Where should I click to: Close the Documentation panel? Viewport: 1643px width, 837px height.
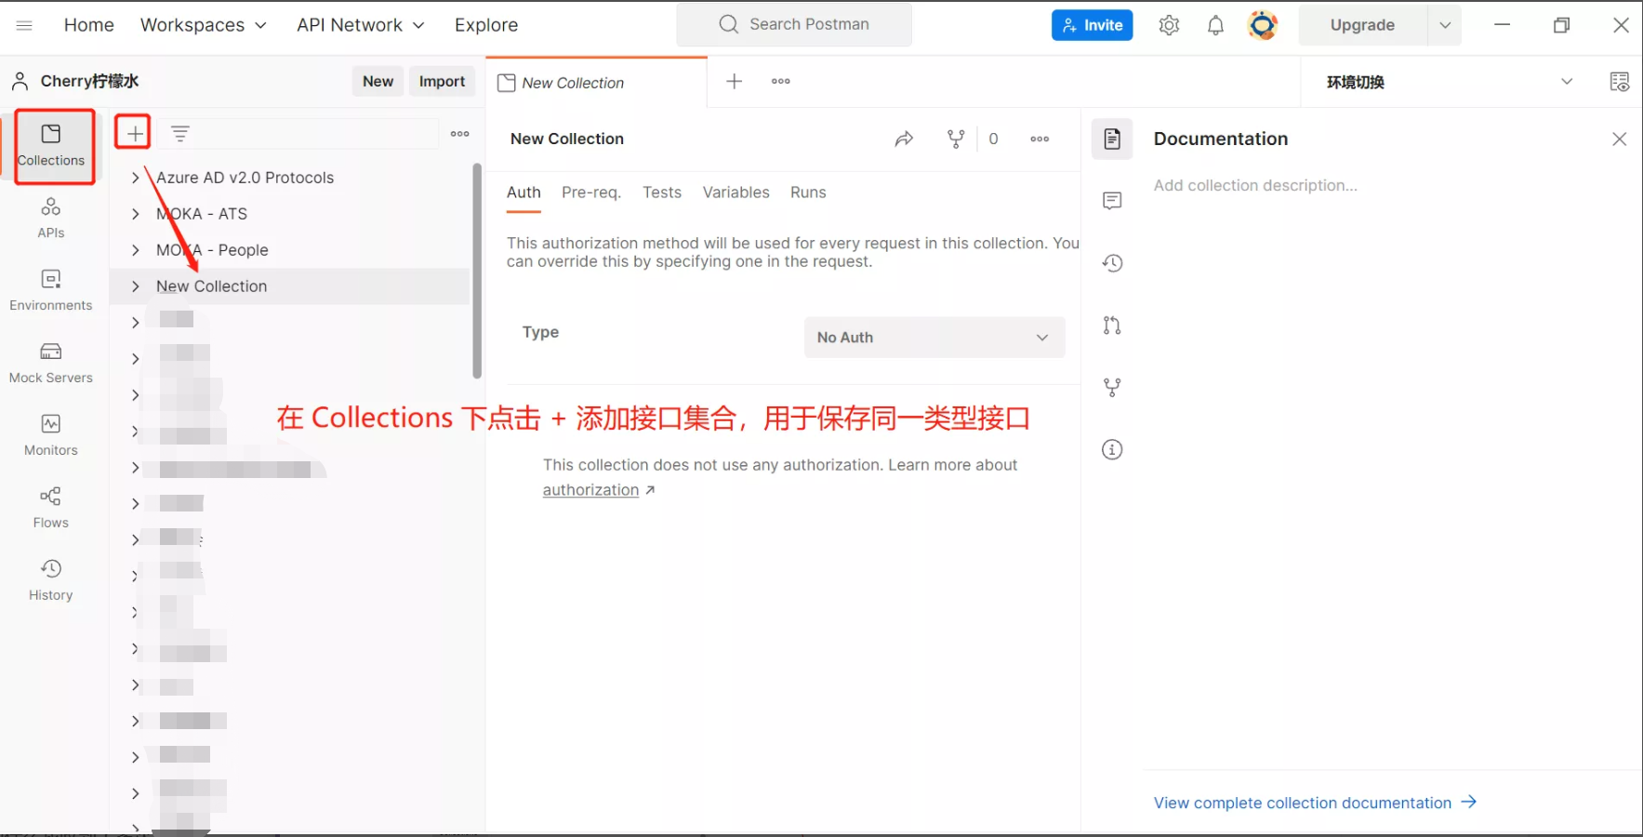pos(1619,139)
